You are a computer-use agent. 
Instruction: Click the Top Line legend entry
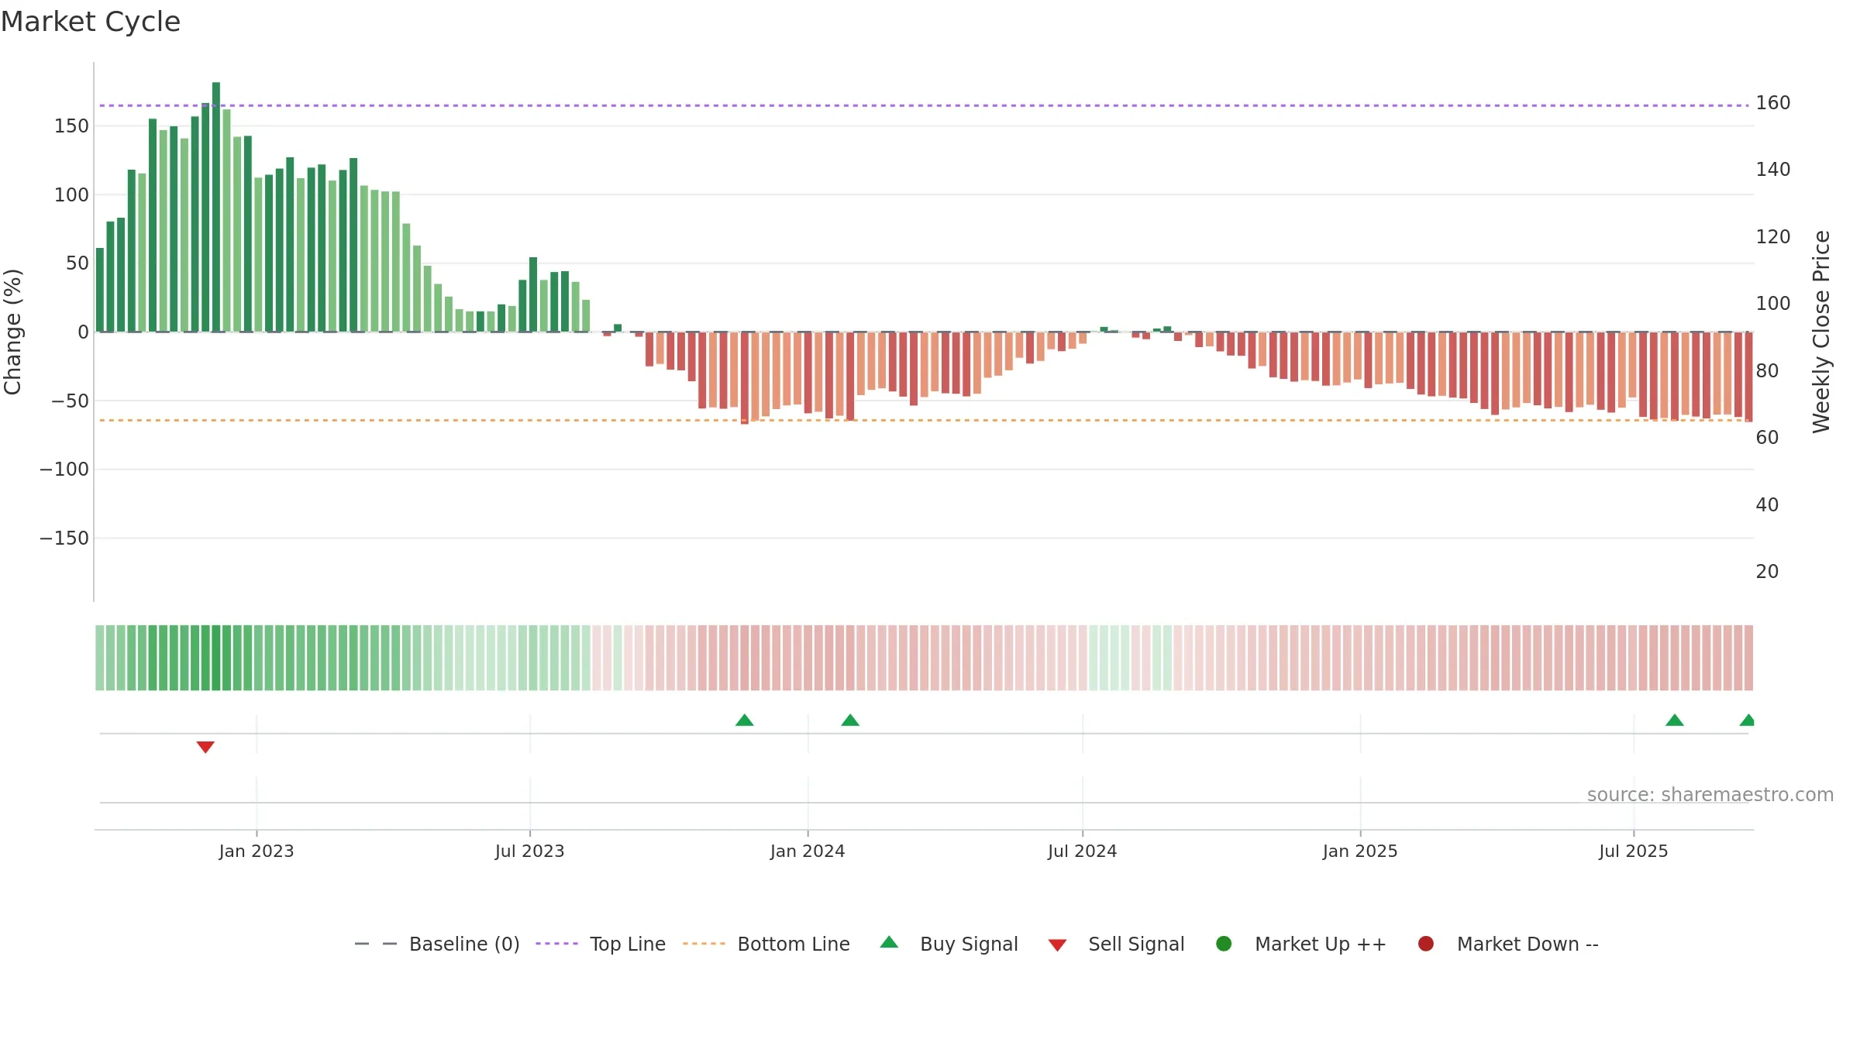[601, 944]
